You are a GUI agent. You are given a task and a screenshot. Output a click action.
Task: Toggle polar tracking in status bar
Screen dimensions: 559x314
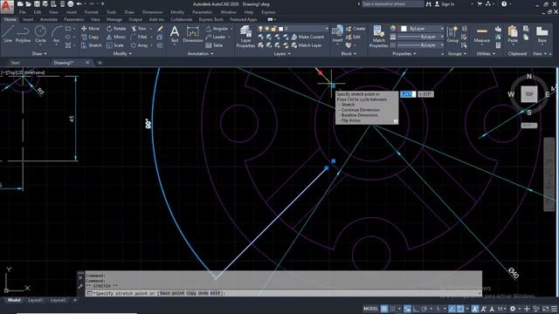pyautogui.click(x=424, y=309)
